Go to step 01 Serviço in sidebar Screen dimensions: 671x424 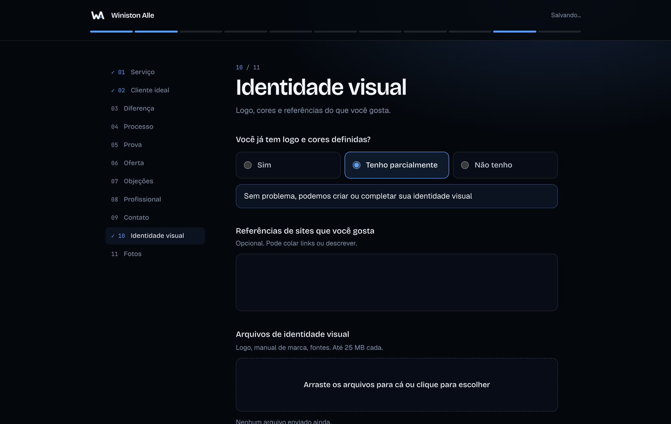coord(155,72)
